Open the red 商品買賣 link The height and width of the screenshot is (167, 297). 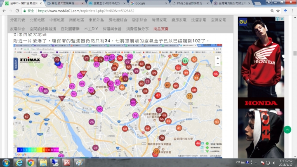coord(161,29)
